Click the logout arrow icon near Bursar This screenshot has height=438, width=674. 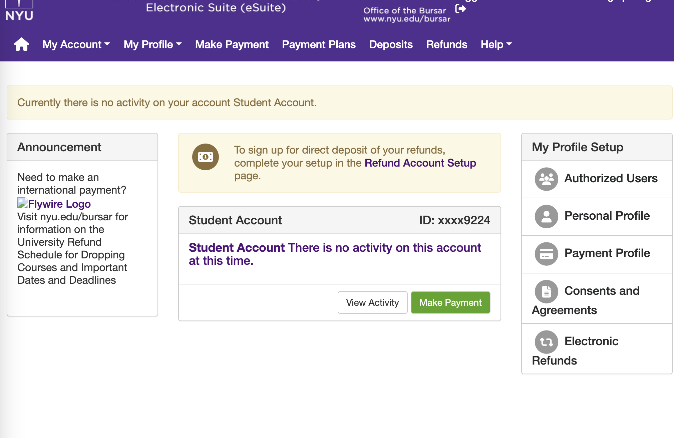[460, 9]
